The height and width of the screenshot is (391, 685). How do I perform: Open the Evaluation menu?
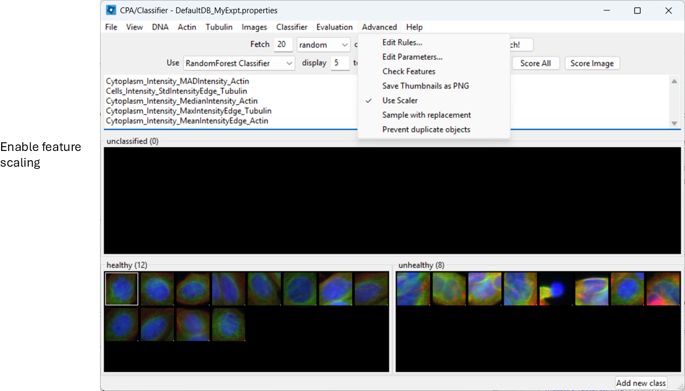click(x=334, y=27)
